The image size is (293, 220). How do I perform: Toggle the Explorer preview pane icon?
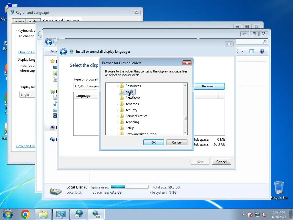252,51
